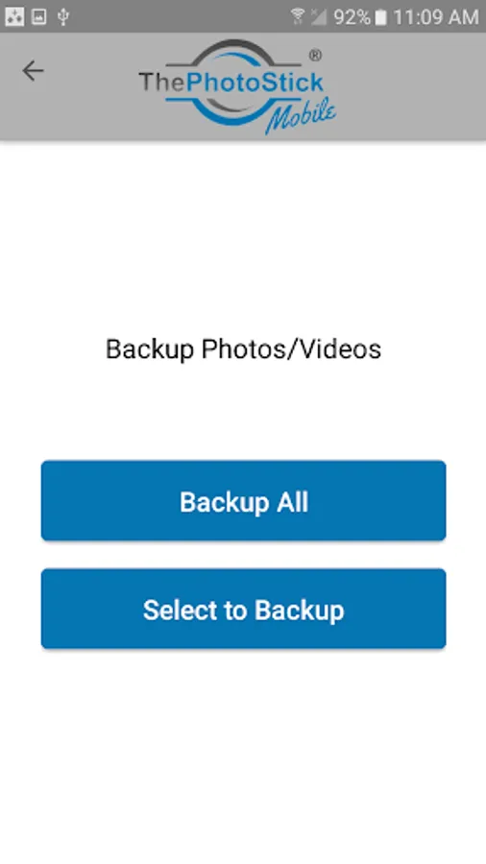Tap the USB connection status icon

[x=63, y=17]
